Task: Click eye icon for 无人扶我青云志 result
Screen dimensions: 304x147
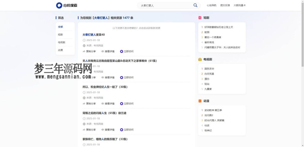Action: [102, 78]
